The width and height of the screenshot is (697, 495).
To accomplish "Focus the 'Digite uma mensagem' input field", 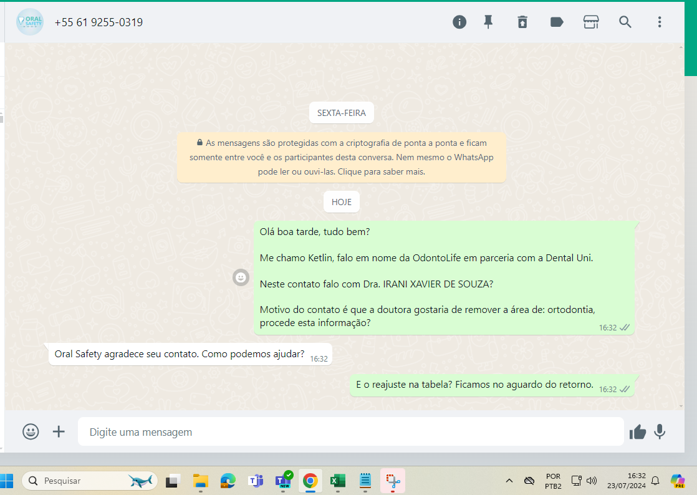I will click(x=351, y=431).
